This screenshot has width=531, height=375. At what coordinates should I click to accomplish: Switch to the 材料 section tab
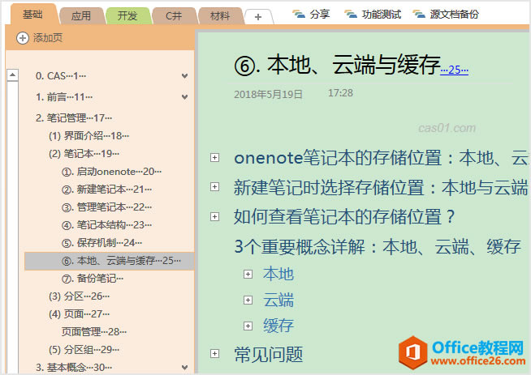click(220, 16)
